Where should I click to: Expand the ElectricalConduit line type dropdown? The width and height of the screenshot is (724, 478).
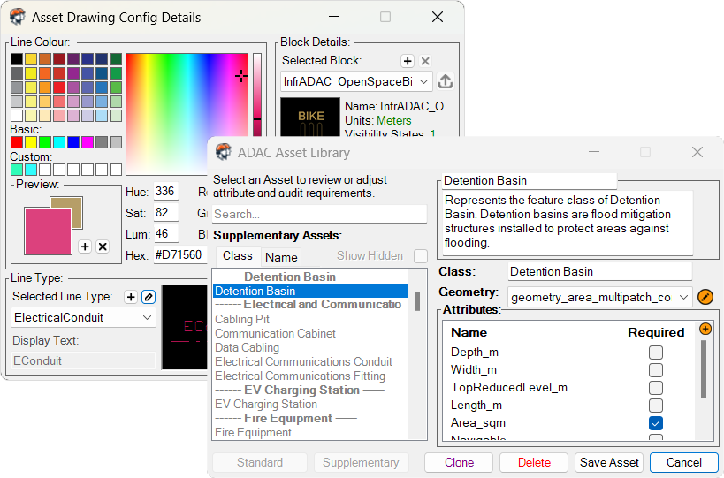click(x=84, y=317)
